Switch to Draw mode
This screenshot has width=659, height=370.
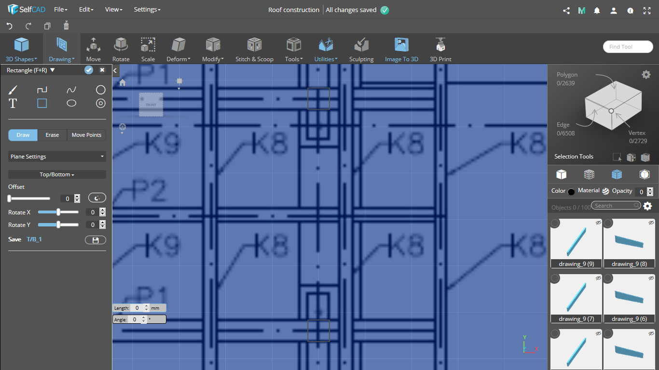[x=23, y=135]
